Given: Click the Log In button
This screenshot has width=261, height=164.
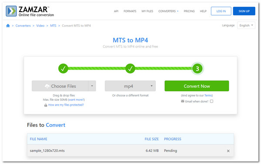Looking at the screenshot, I should [221, 11].
